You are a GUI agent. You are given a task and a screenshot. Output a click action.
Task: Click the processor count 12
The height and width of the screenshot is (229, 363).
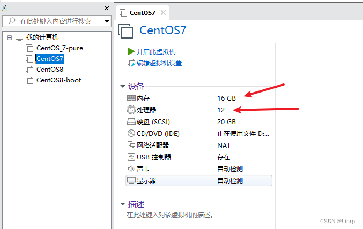click(221, 110)
